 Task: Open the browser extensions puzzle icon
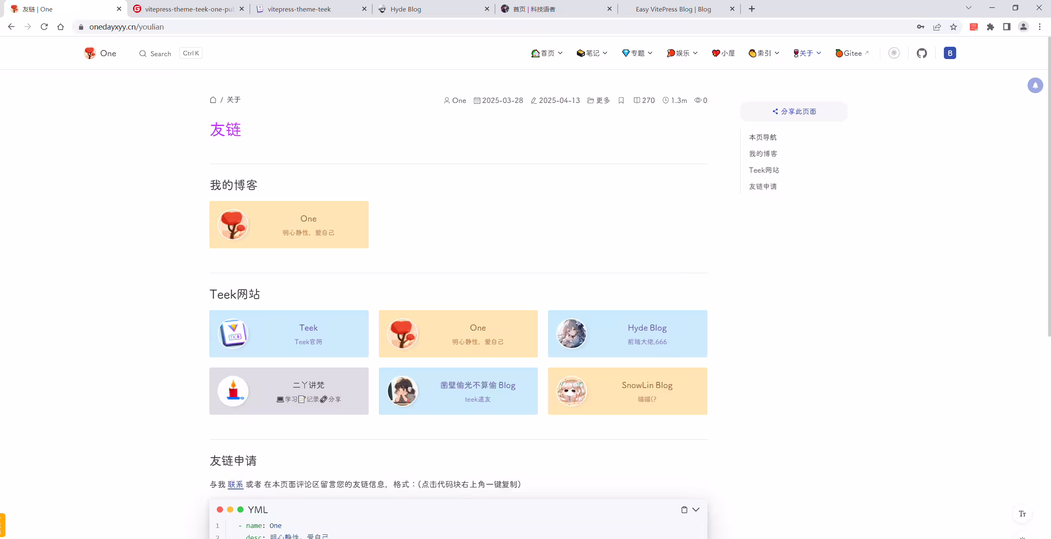tap(990, 27)
